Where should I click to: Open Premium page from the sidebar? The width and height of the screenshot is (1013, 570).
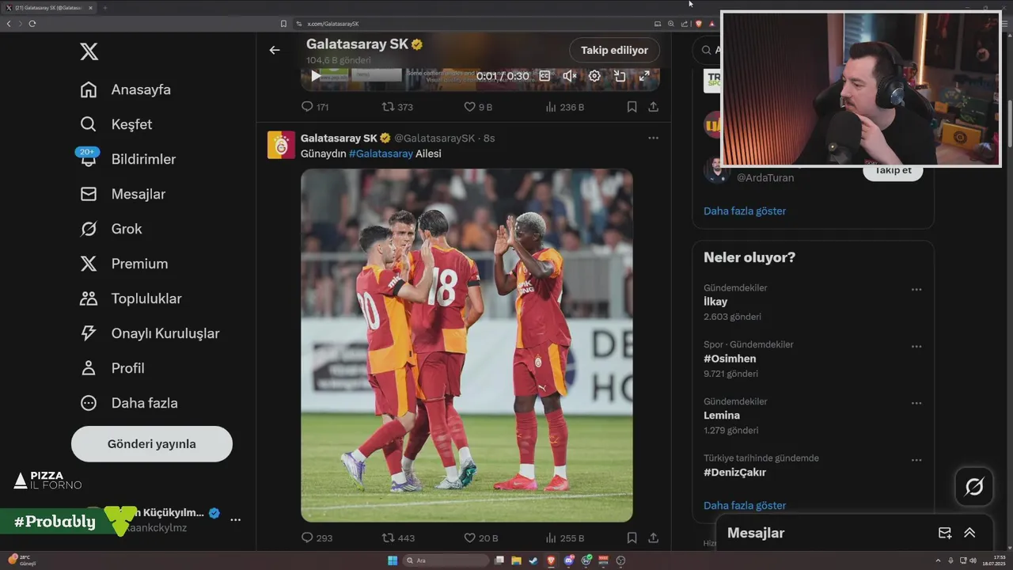[x=123, y=264]
